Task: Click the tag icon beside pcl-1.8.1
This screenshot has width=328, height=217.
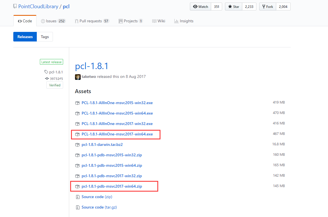Action: (x=46, y=72)
